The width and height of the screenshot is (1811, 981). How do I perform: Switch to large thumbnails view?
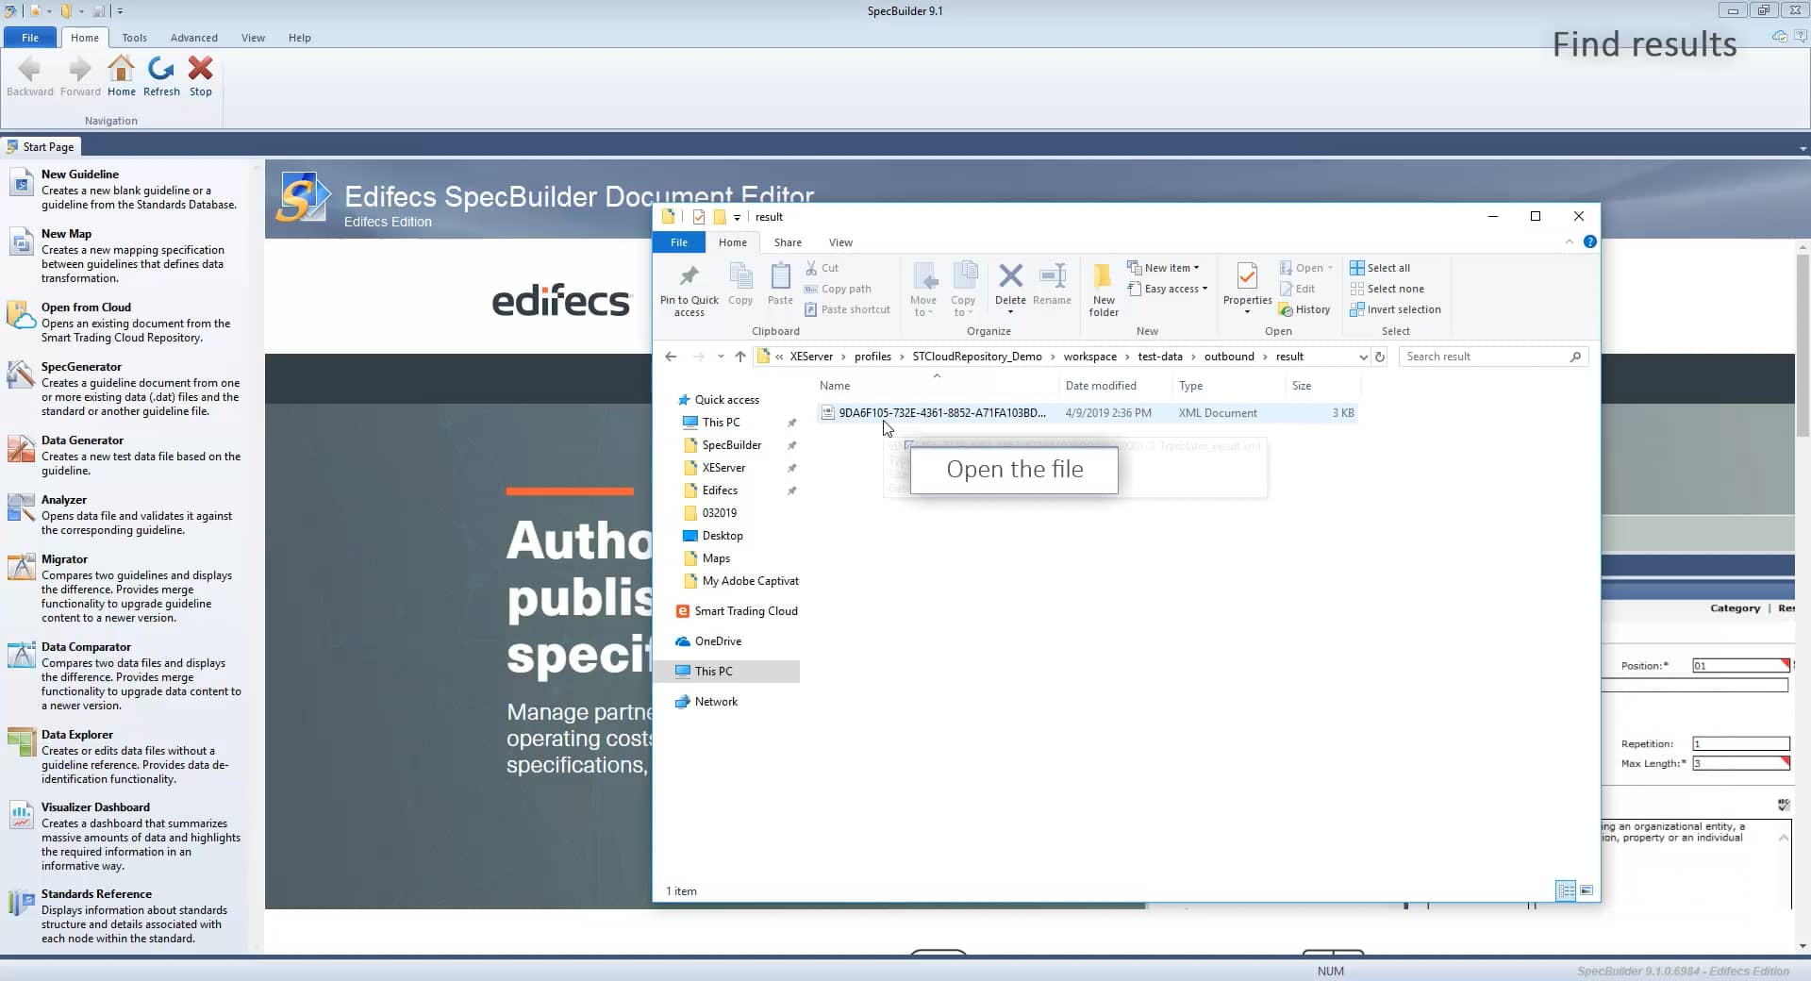pyautogui.click(x=1587, y=890)
